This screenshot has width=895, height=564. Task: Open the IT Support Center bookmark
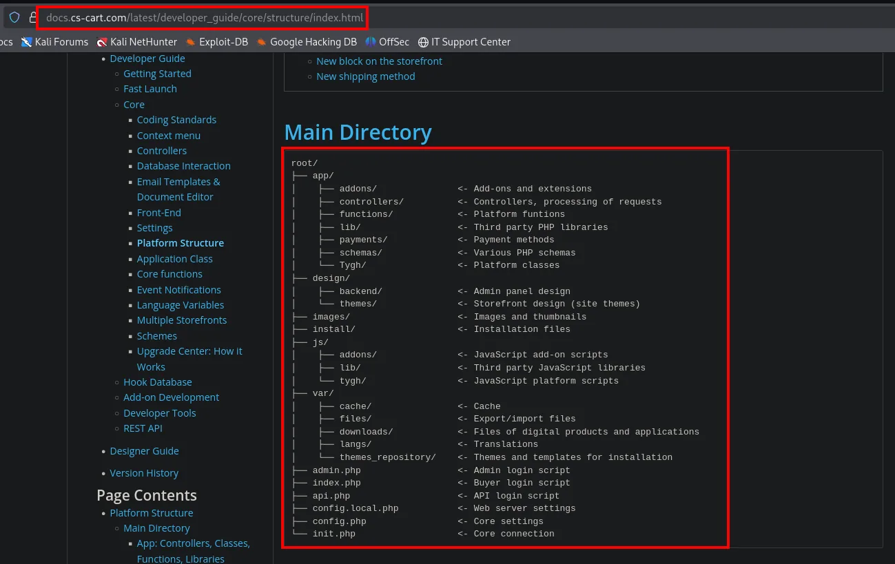point(464,42)
